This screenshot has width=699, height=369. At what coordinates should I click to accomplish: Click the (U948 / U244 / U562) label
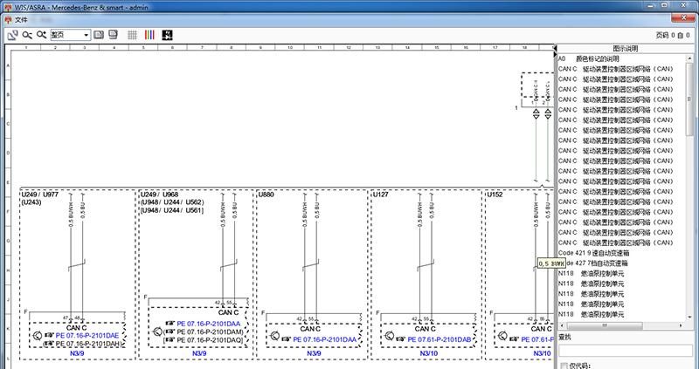[172, 202]
